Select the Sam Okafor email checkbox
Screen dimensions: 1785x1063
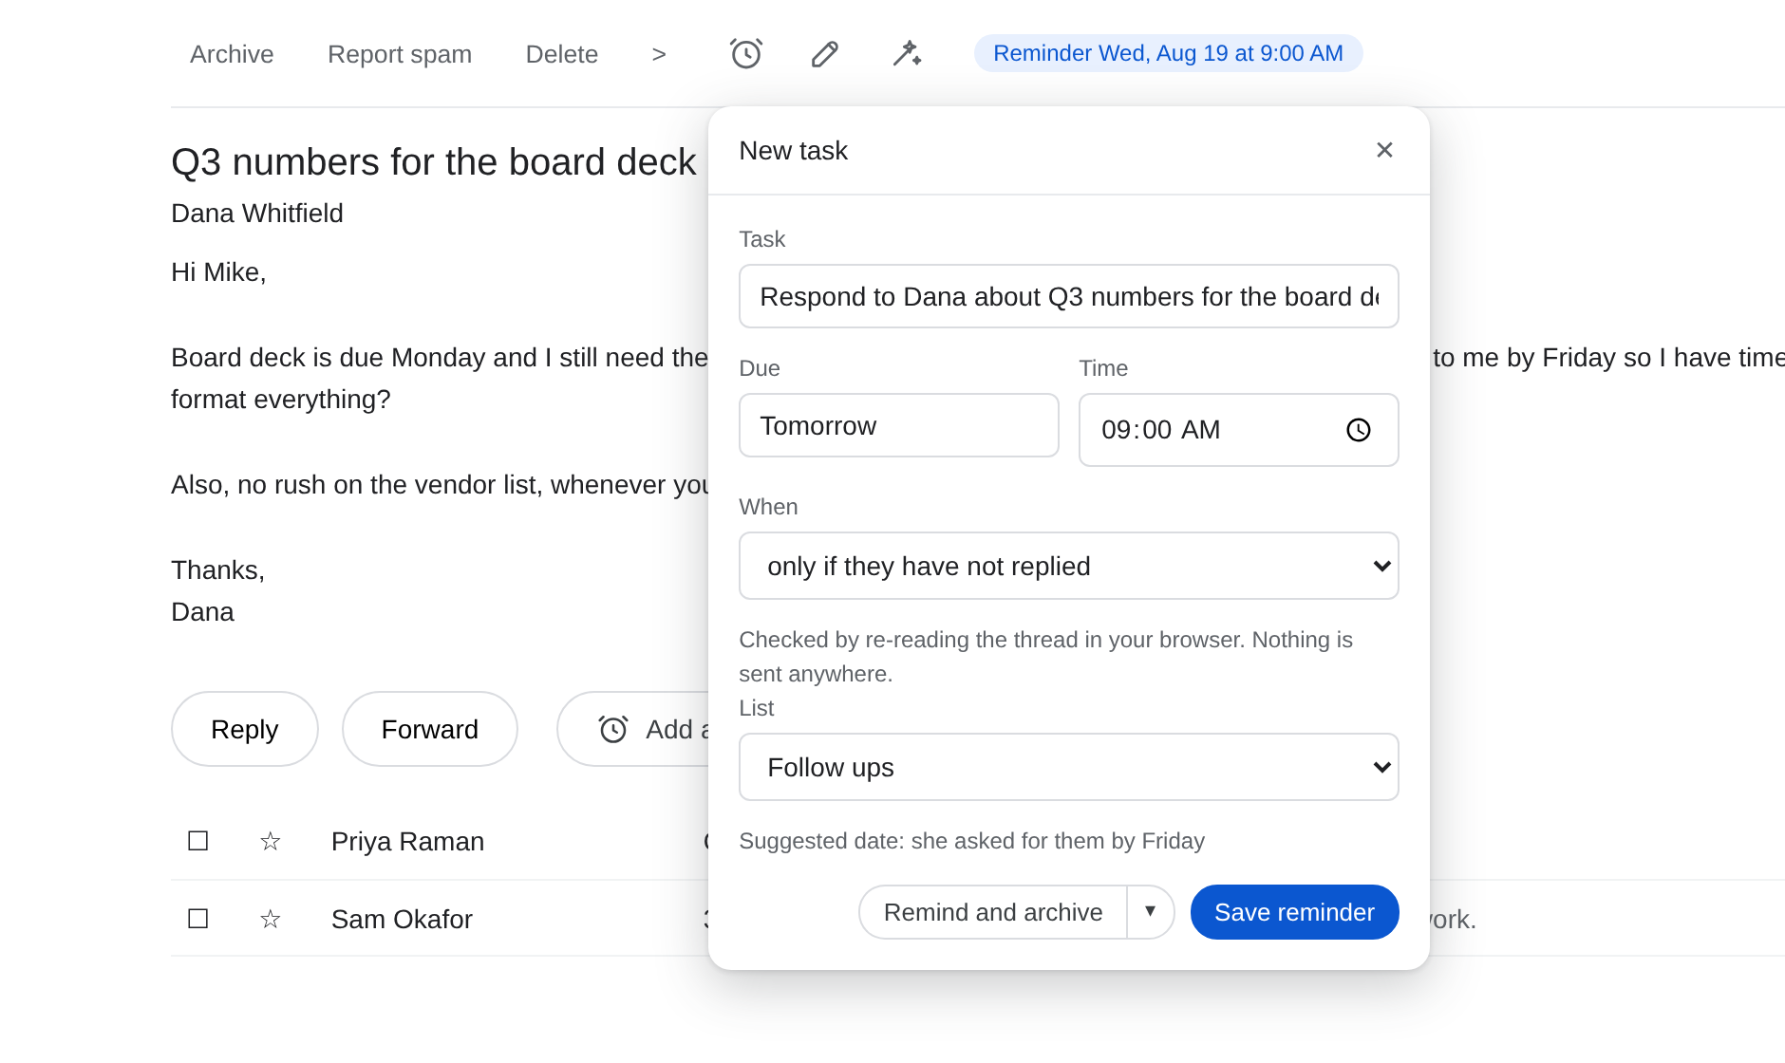(x=197, y=919)
